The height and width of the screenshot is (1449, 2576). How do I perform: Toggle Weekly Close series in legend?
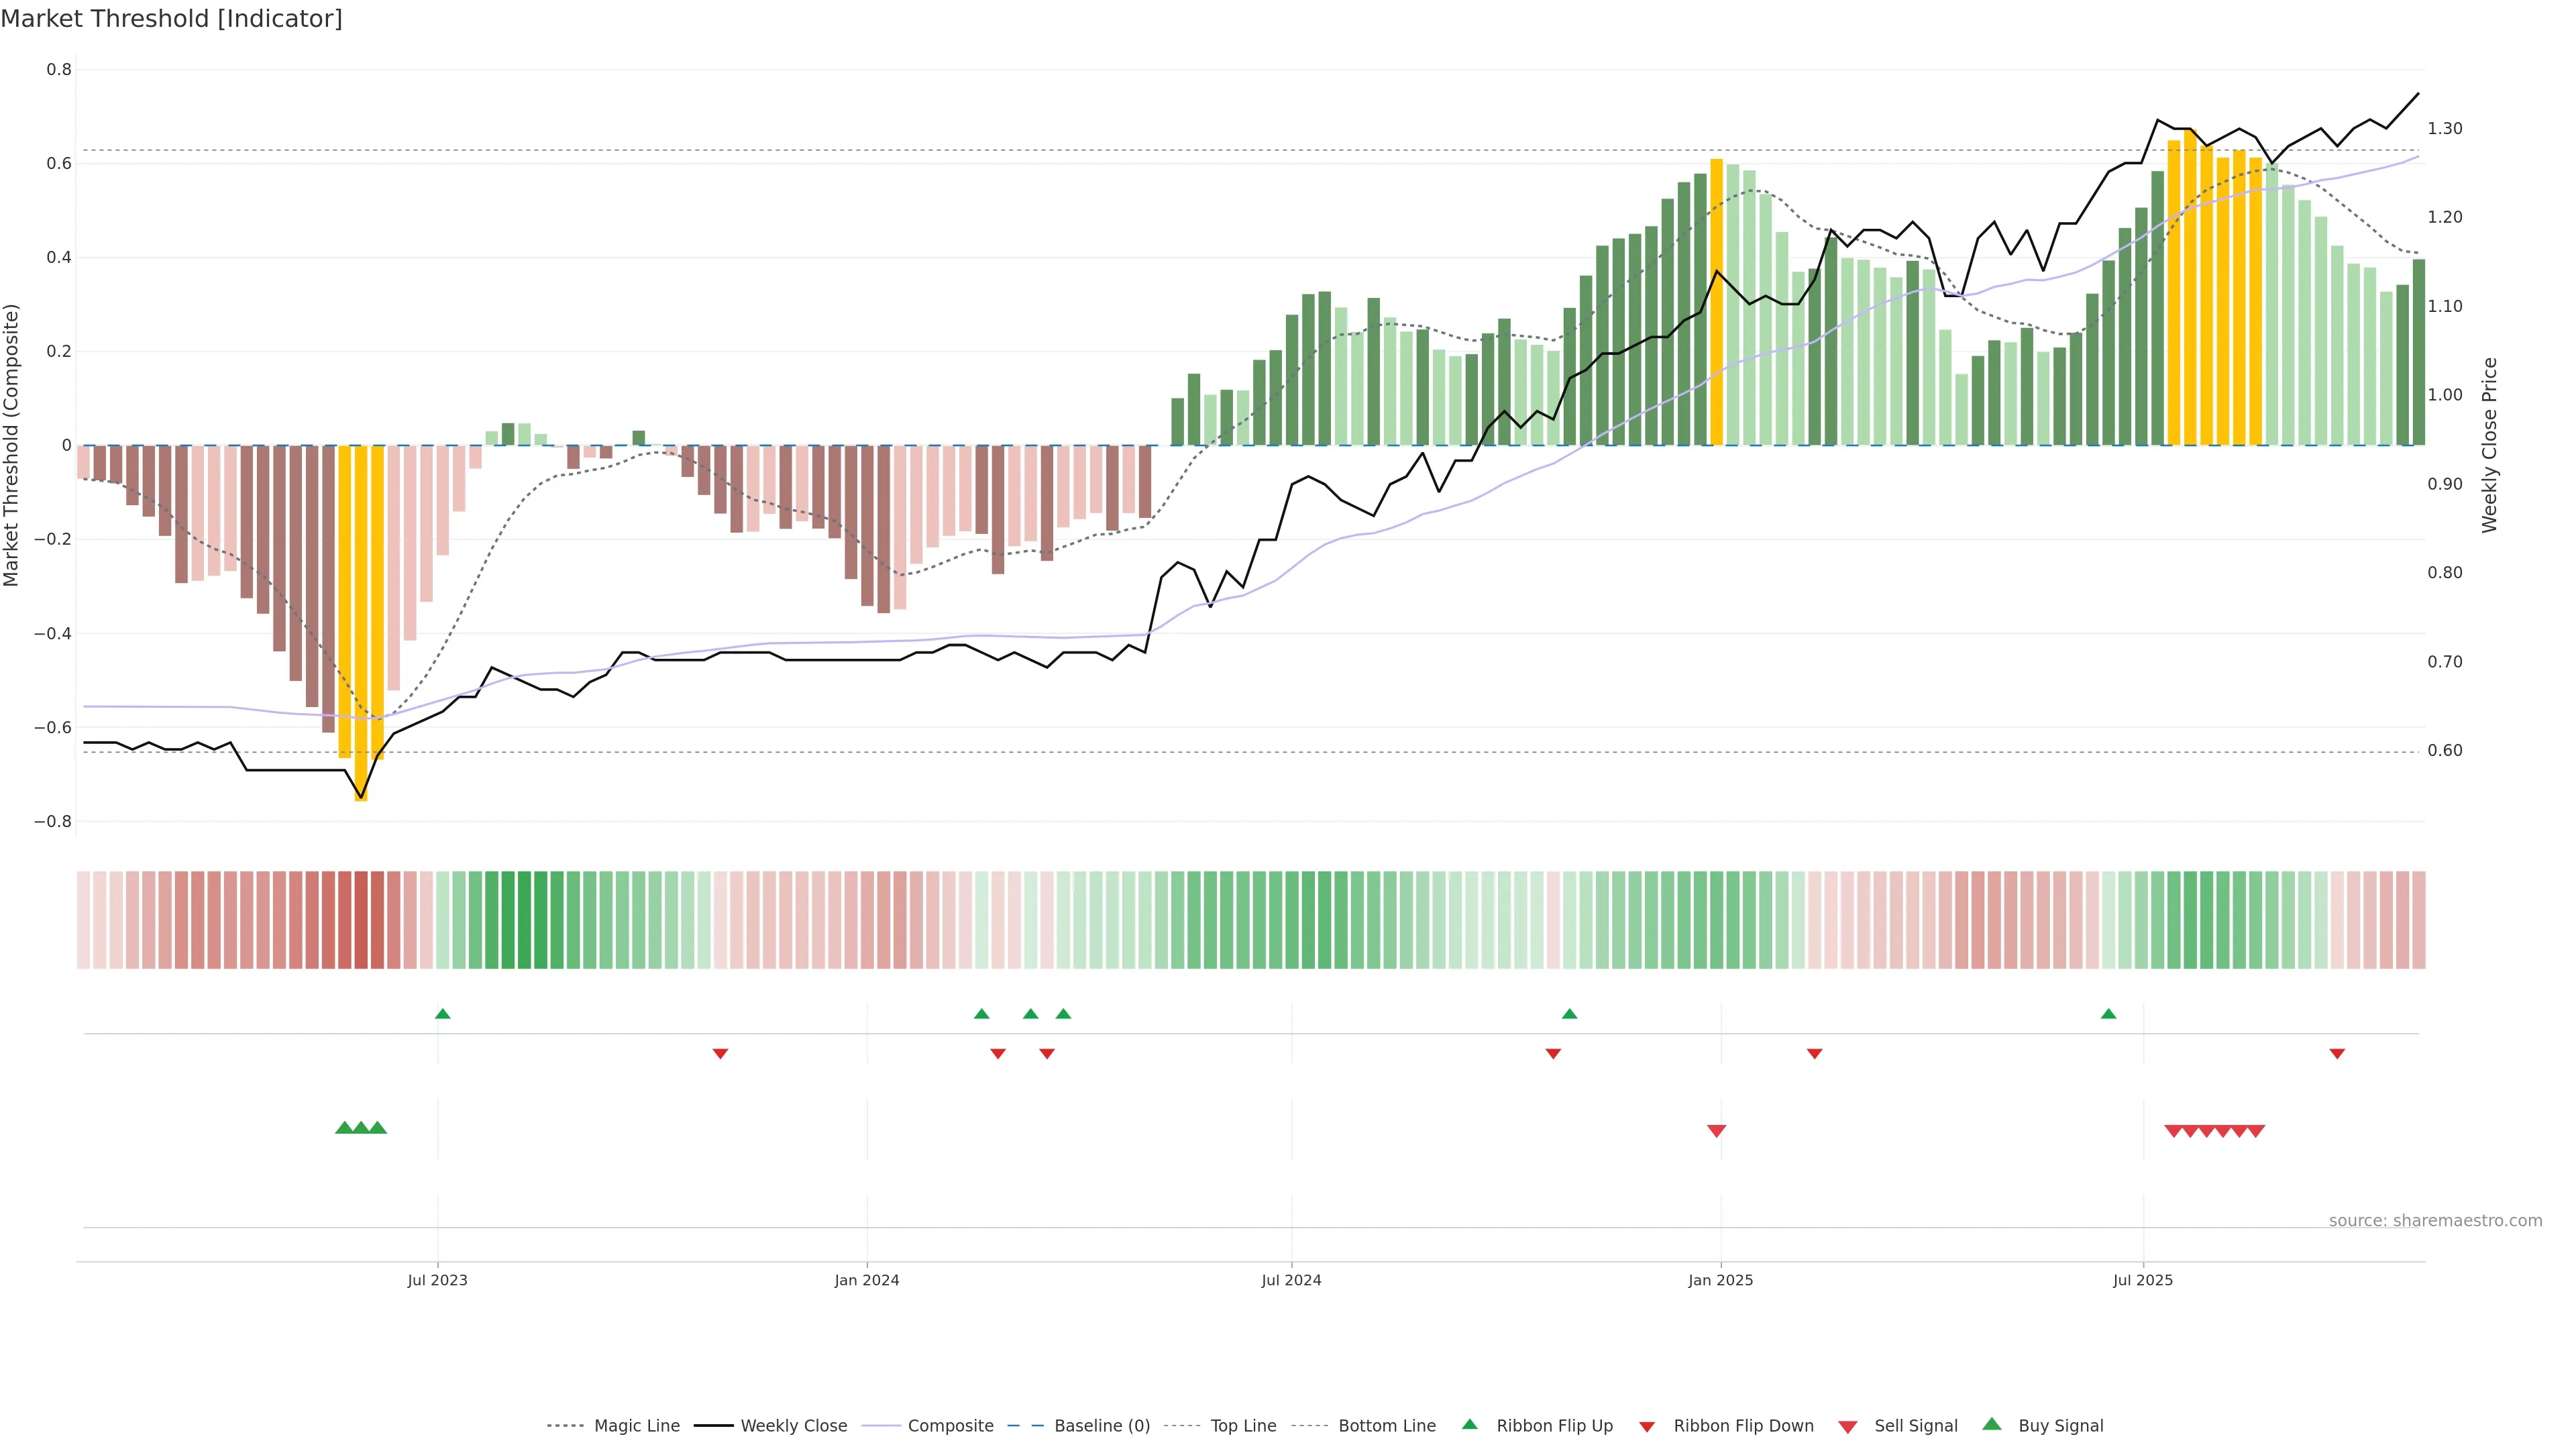(x=793, y=1426)
